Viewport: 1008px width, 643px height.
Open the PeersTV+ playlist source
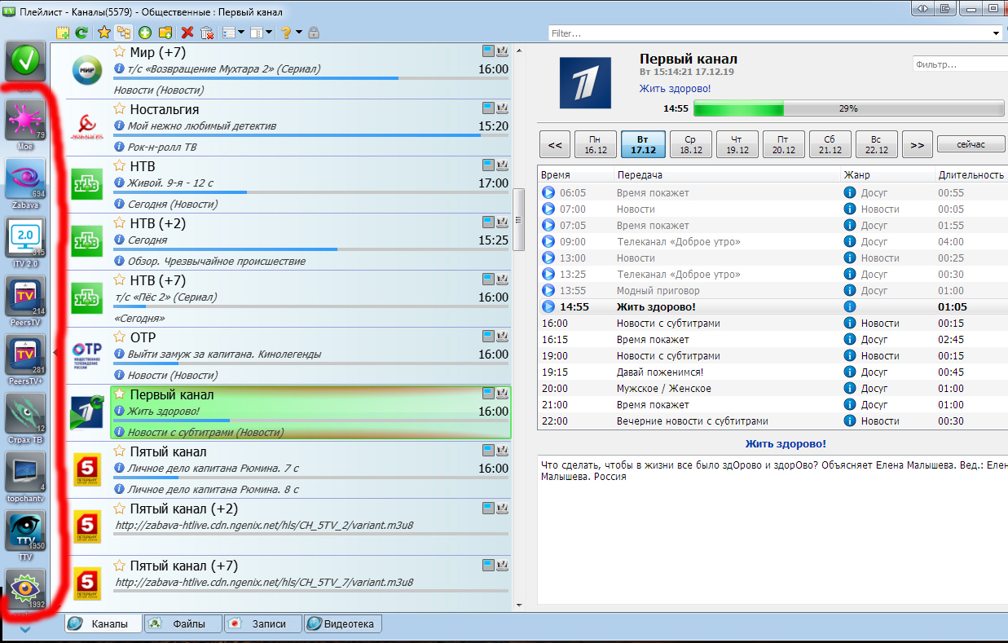(x=25, y=357)
